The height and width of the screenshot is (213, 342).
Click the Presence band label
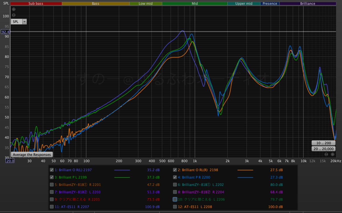[x=270, y=3]
